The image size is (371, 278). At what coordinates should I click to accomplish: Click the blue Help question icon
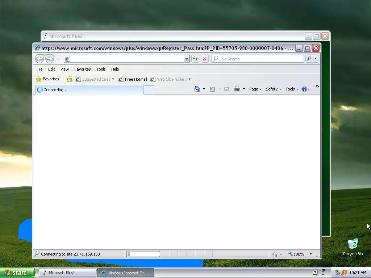(304, 89)
